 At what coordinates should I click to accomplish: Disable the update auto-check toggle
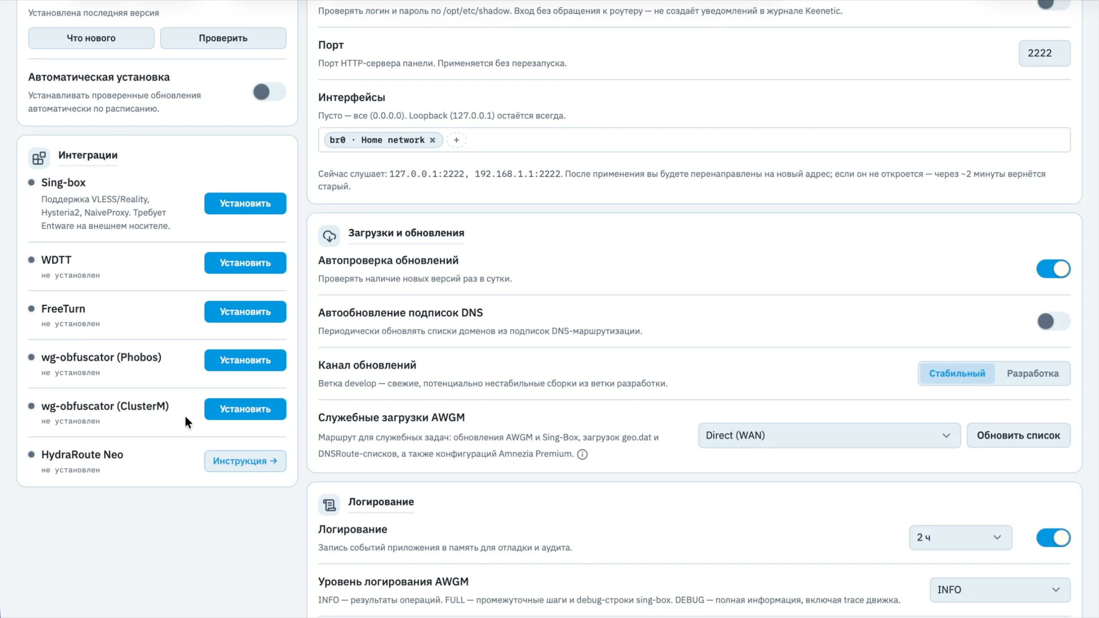(x=1053, y=269)
